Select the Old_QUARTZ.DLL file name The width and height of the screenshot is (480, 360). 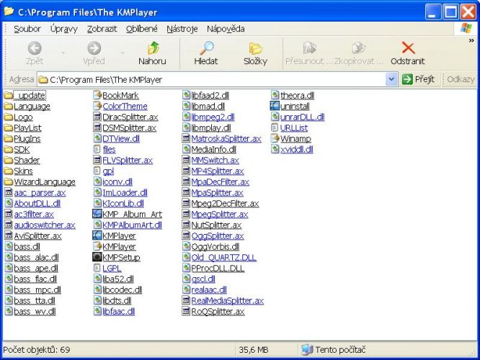click(223, 258)
